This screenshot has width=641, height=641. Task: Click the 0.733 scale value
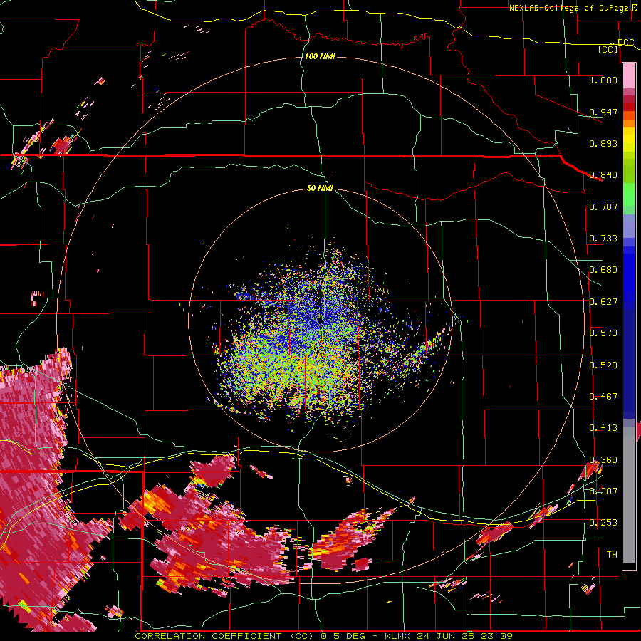(x=603, y=239)
